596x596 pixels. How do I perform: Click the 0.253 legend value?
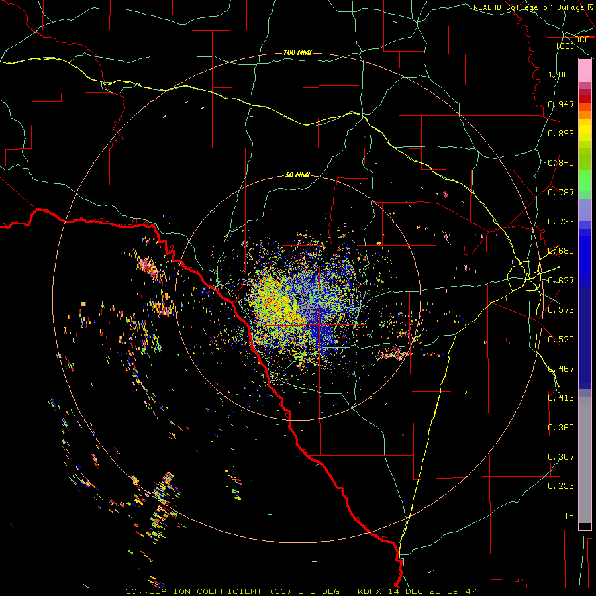(x=561, y=486)
